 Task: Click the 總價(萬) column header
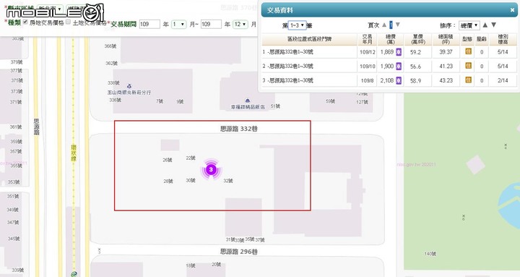391,39
